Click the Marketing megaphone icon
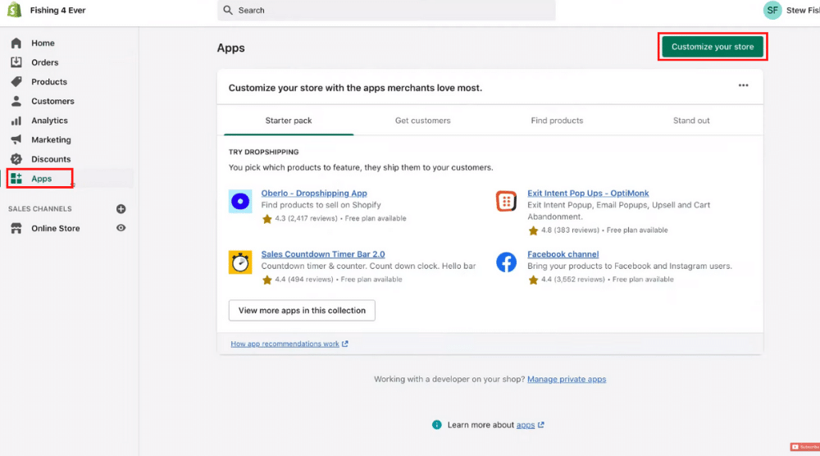820x456 pixels. point(16,139)
